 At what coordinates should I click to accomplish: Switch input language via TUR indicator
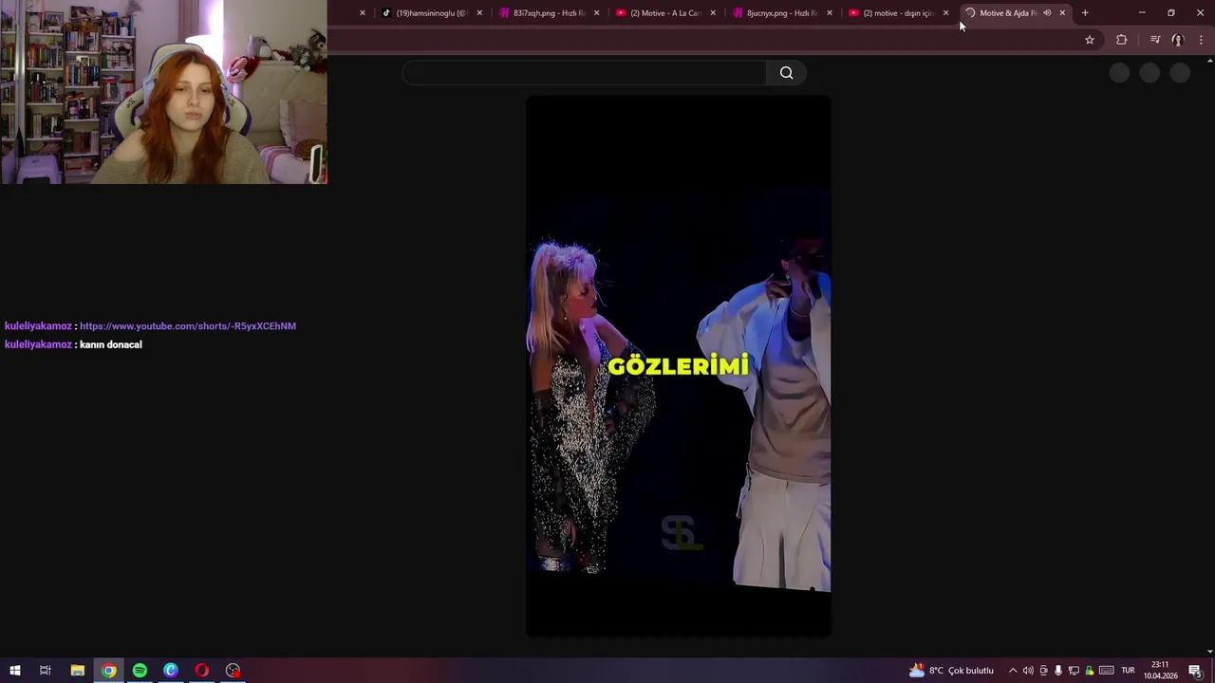coord(1128,671)
